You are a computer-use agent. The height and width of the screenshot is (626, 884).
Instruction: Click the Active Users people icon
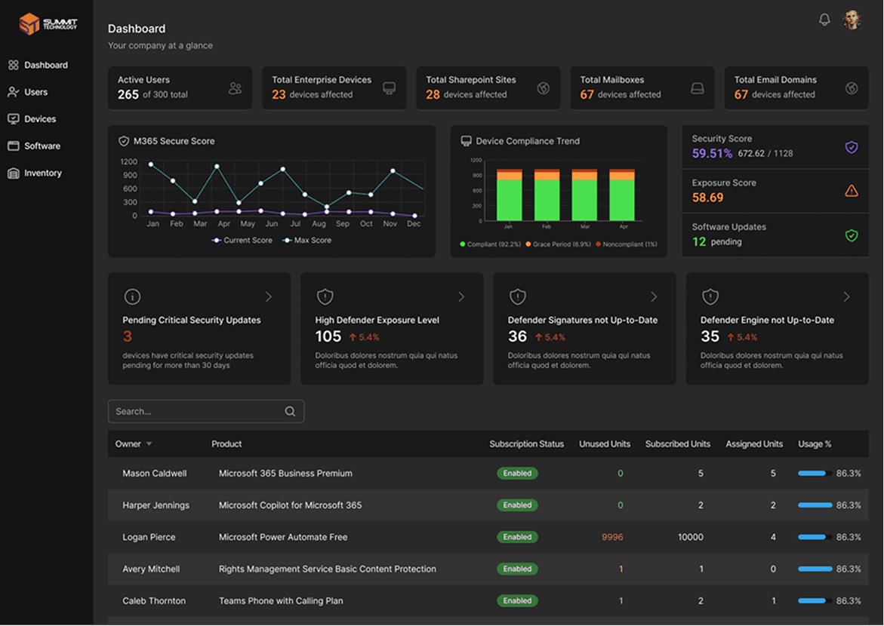[x=235, y=88]
